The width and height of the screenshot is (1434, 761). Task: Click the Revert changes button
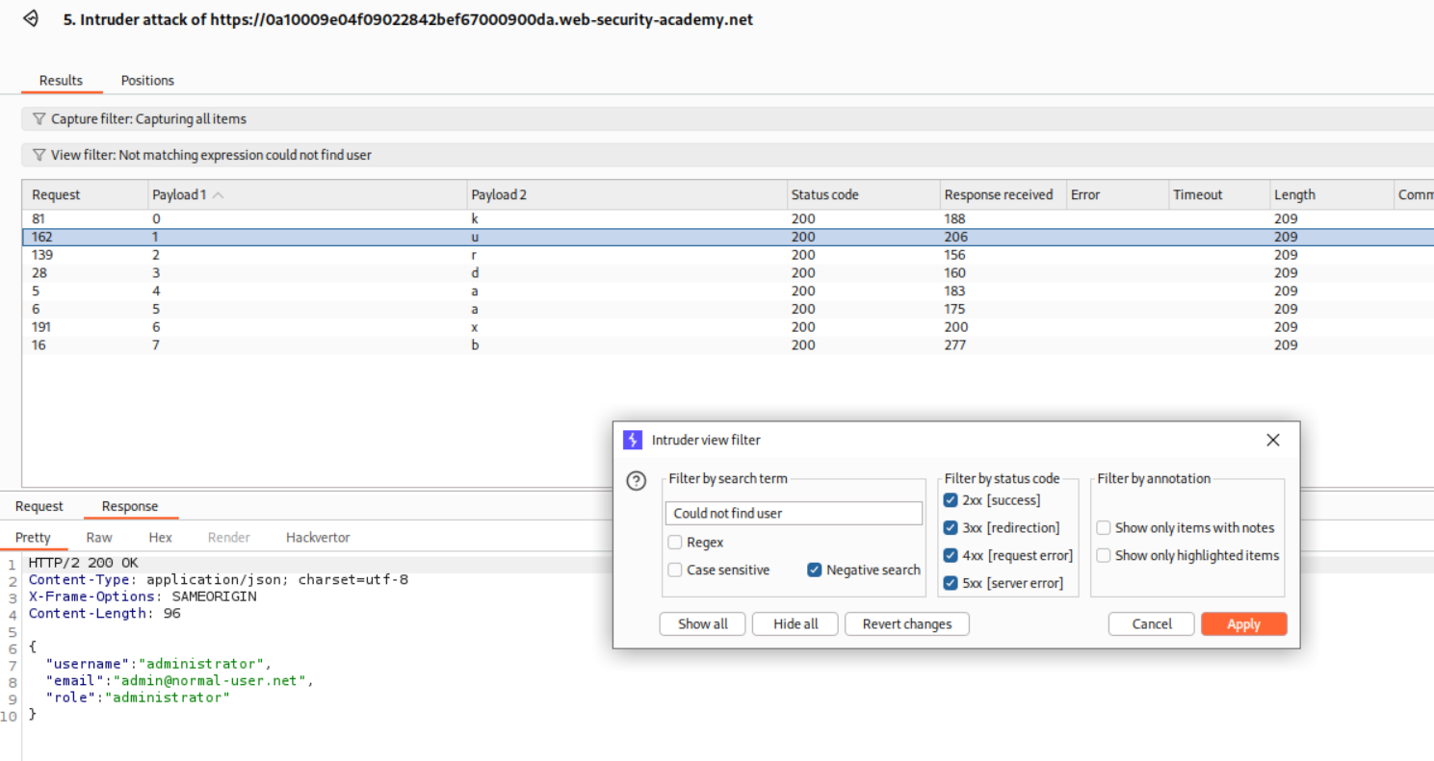906,623
